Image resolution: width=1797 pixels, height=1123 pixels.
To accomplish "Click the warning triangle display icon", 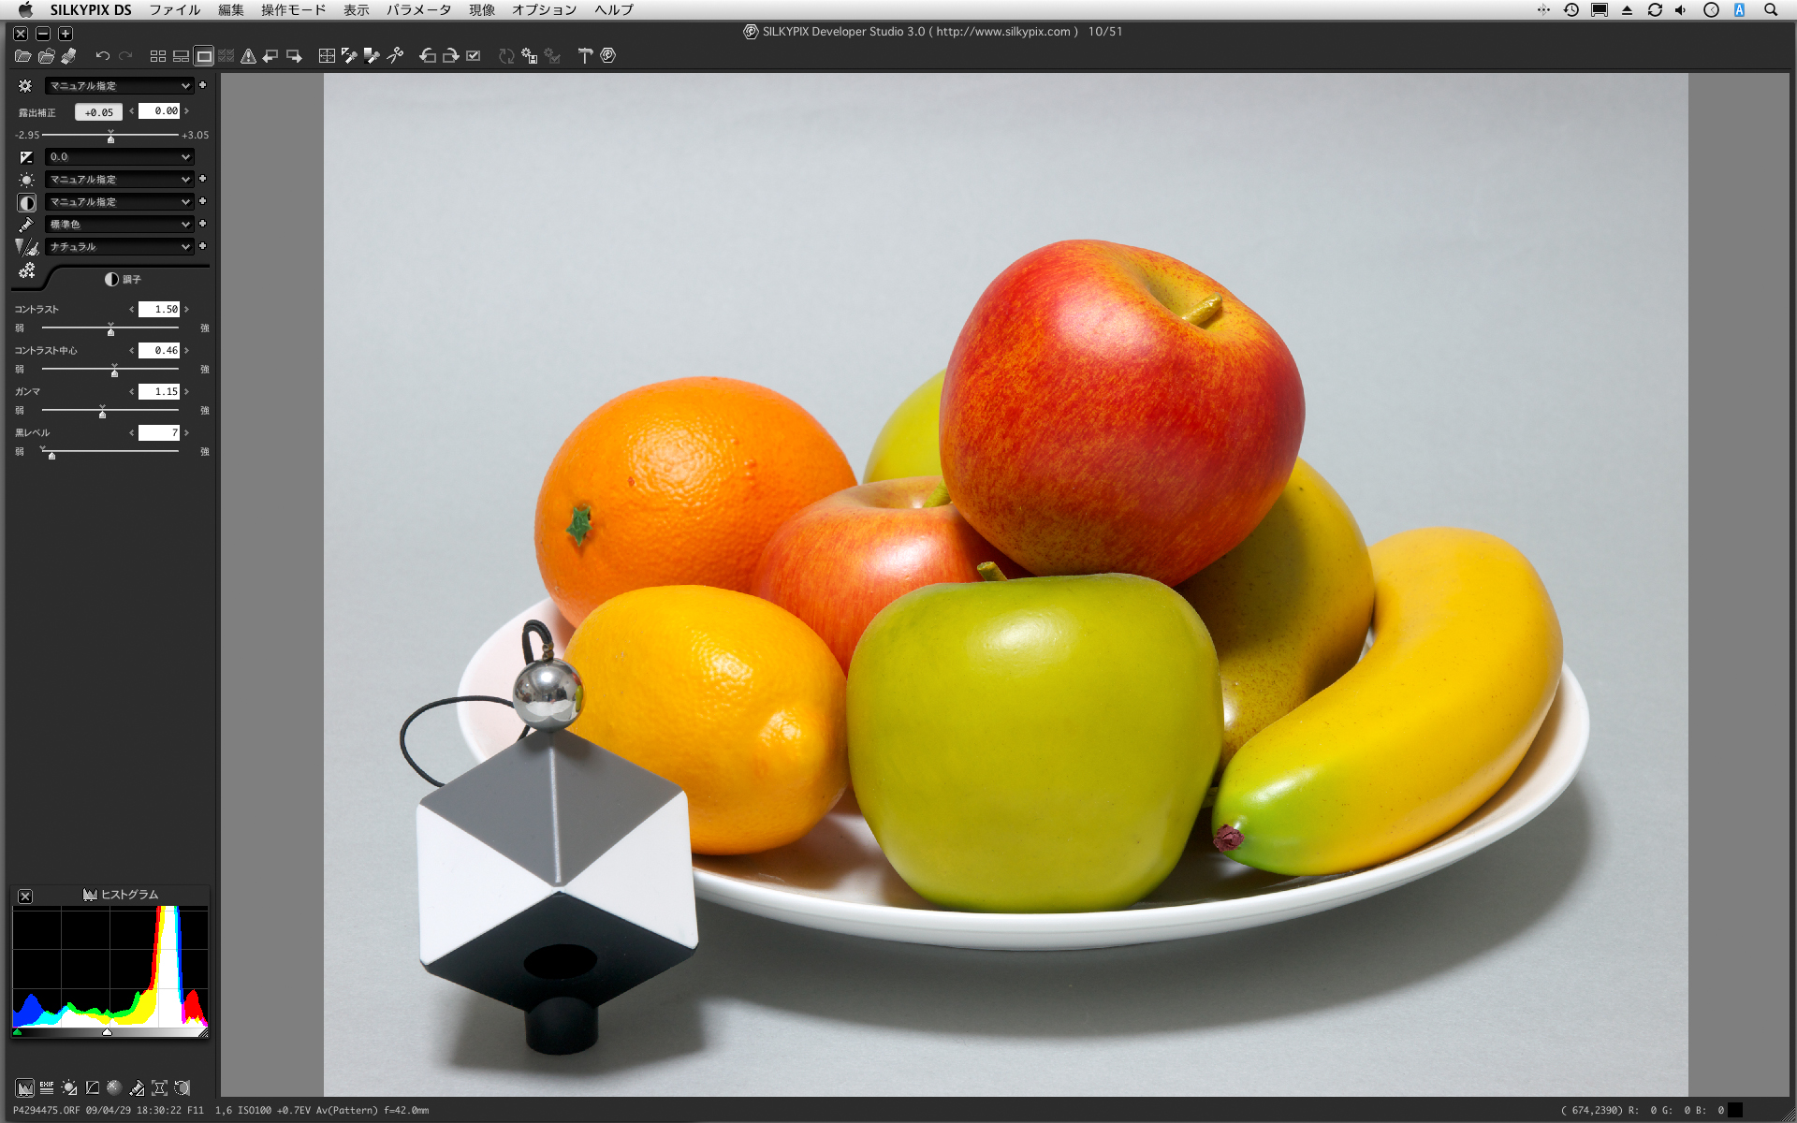I will coord(248,56).
